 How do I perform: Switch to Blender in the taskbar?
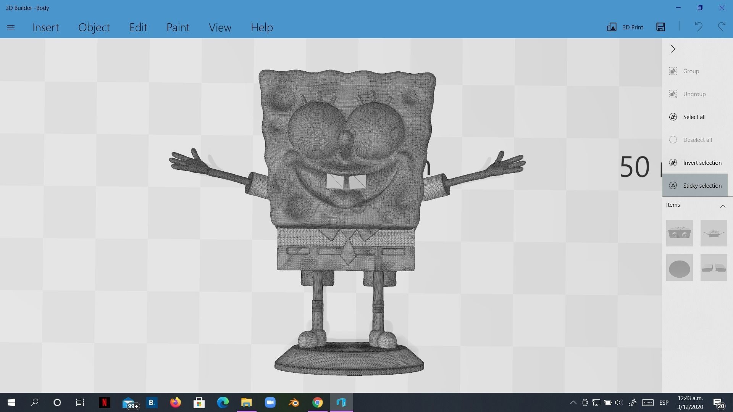tap(294, 402)
